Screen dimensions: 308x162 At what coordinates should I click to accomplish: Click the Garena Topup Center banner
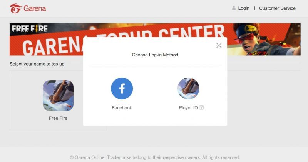(155, 40)
